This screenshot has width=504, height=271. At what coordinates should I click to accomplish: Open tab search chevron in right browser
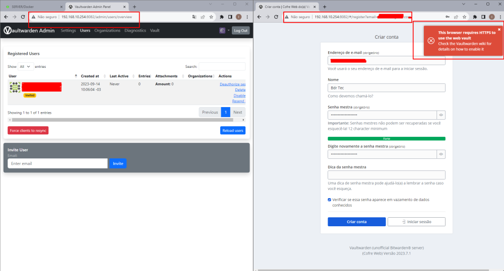[464, 4]
